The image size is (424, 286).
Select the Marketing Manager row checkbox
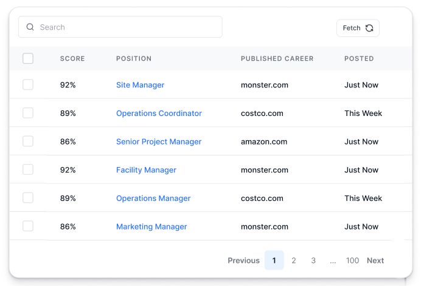point(28,226)
